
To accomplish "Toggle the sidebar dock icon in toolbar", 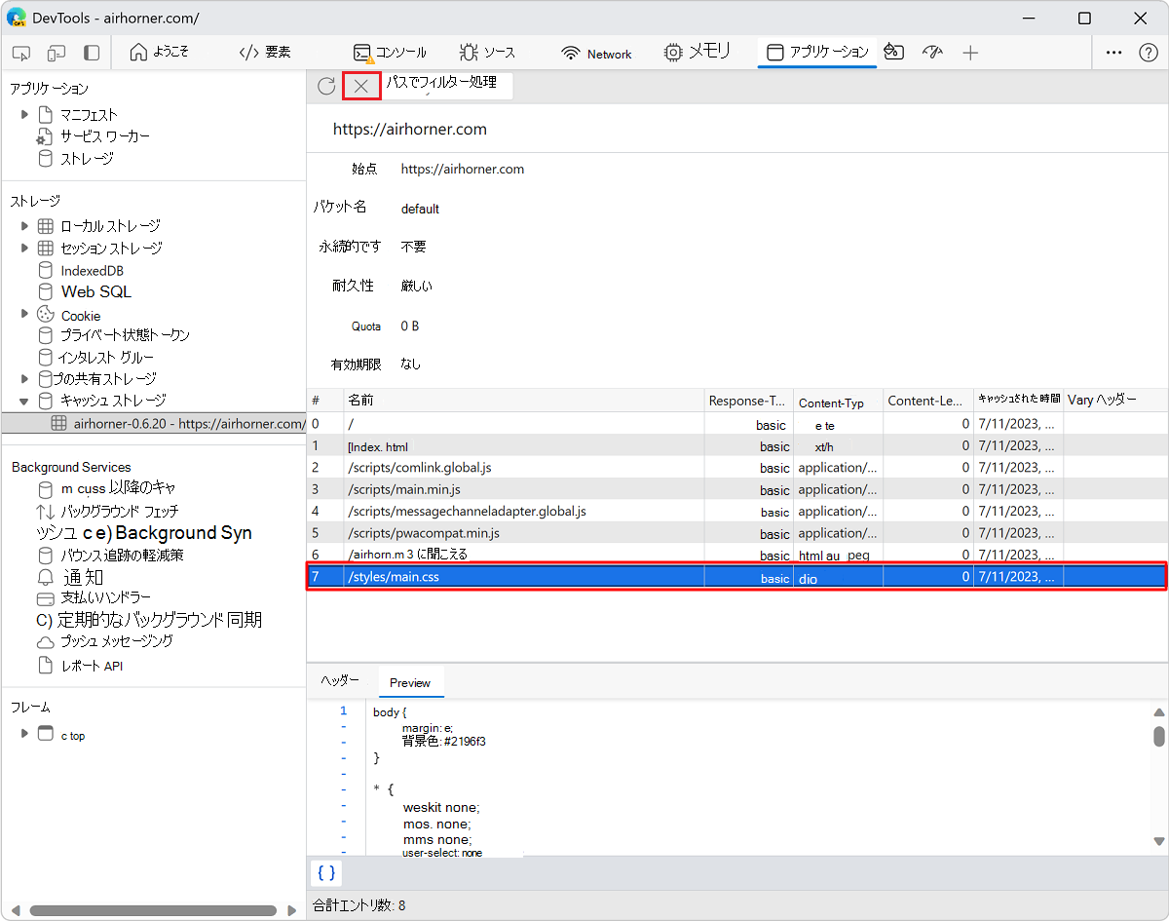I will click(91, 53).
